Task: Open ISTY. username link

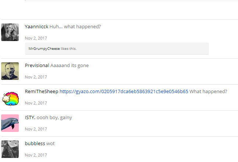Action: (30, 118)
